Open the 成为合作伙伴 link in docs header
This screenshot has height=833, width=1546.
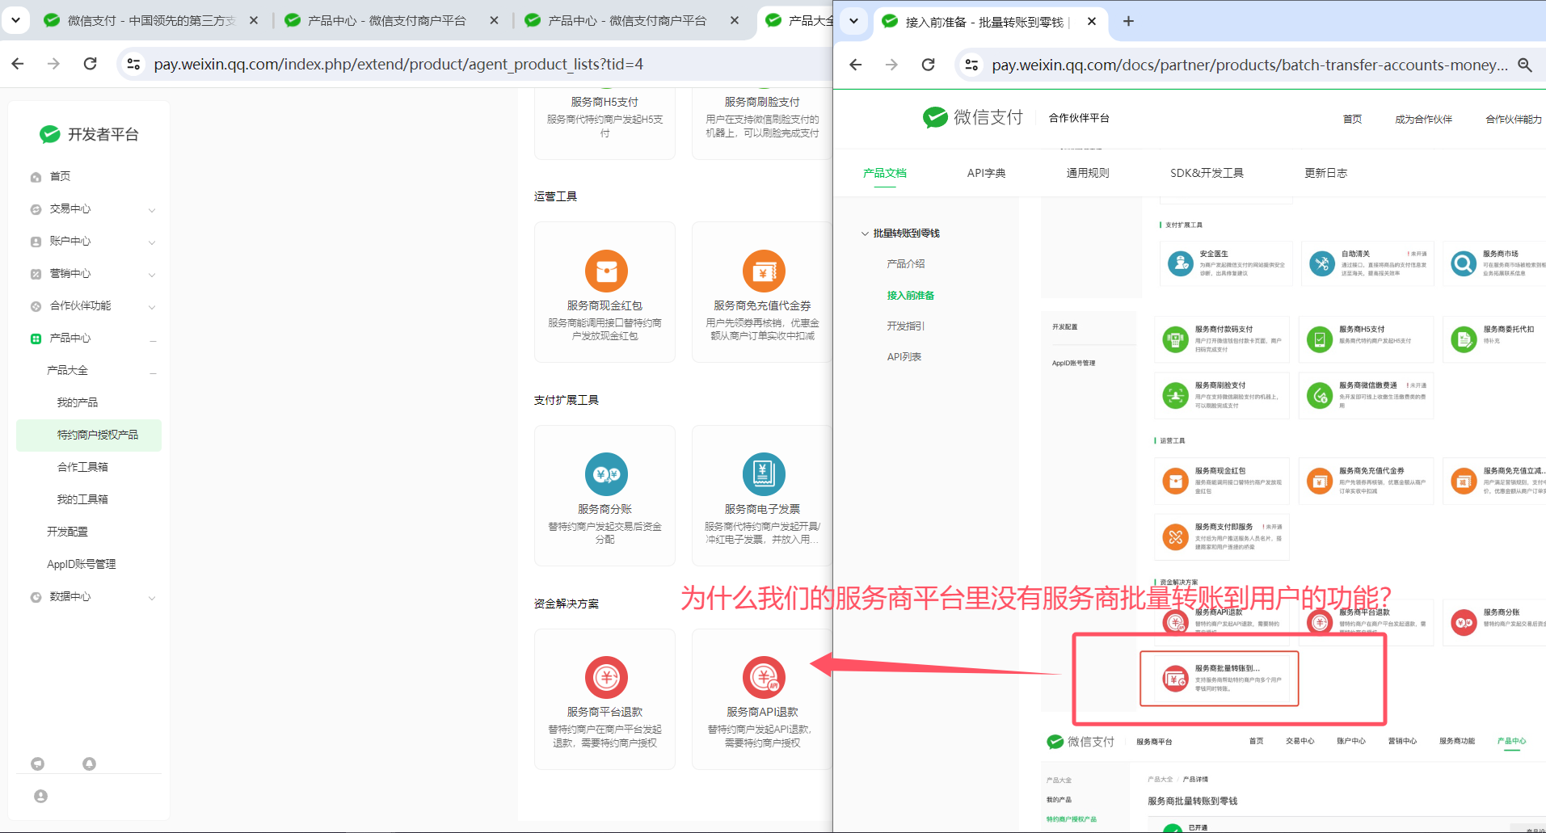point(1423,119)
